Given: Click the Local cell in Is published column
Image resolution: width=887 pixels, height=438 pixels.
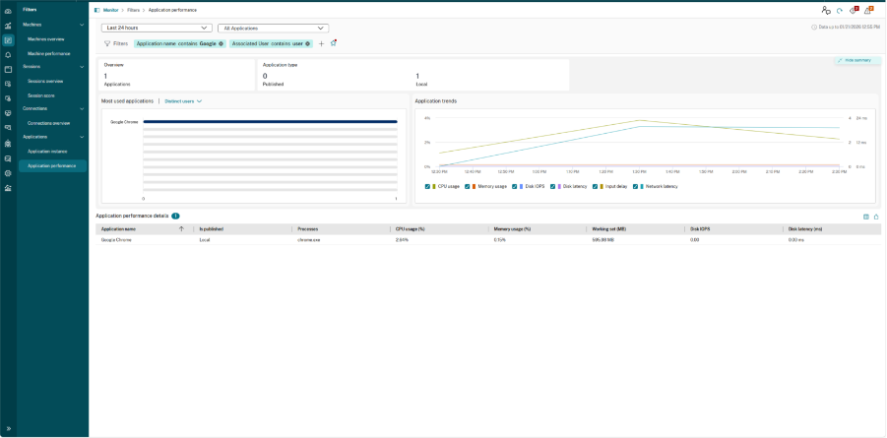Looking at the screenshot, I should (x=205, y=240).
